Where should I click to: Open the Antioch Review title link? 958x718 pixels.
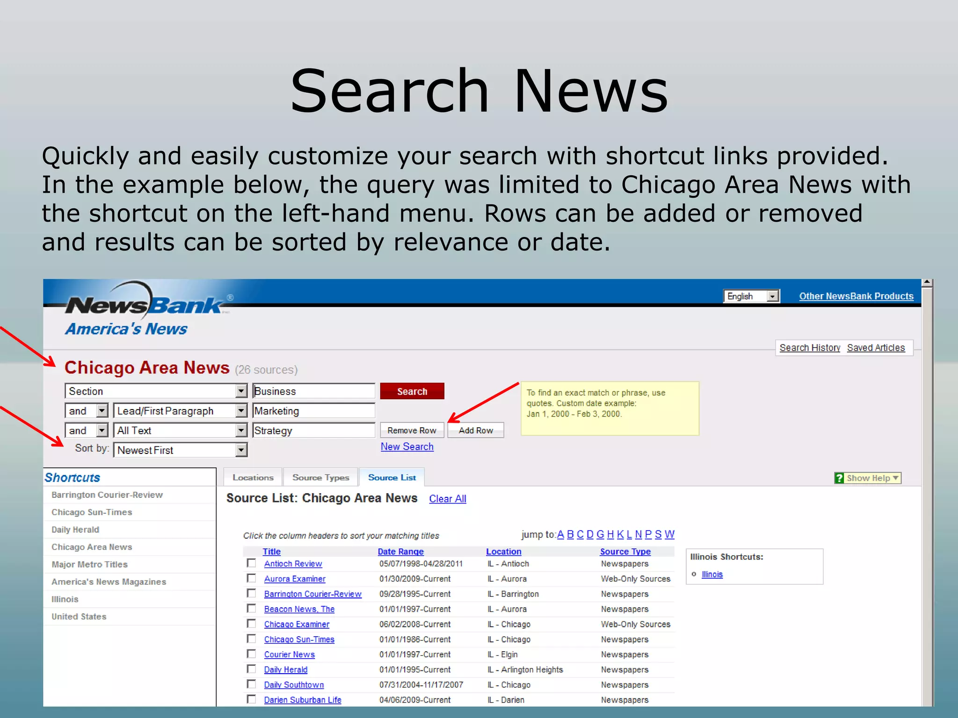(293, 564)
